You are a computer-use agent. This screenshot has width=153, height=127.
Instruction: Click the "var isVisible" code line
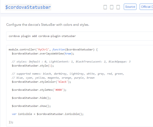[x=48, y=114]
